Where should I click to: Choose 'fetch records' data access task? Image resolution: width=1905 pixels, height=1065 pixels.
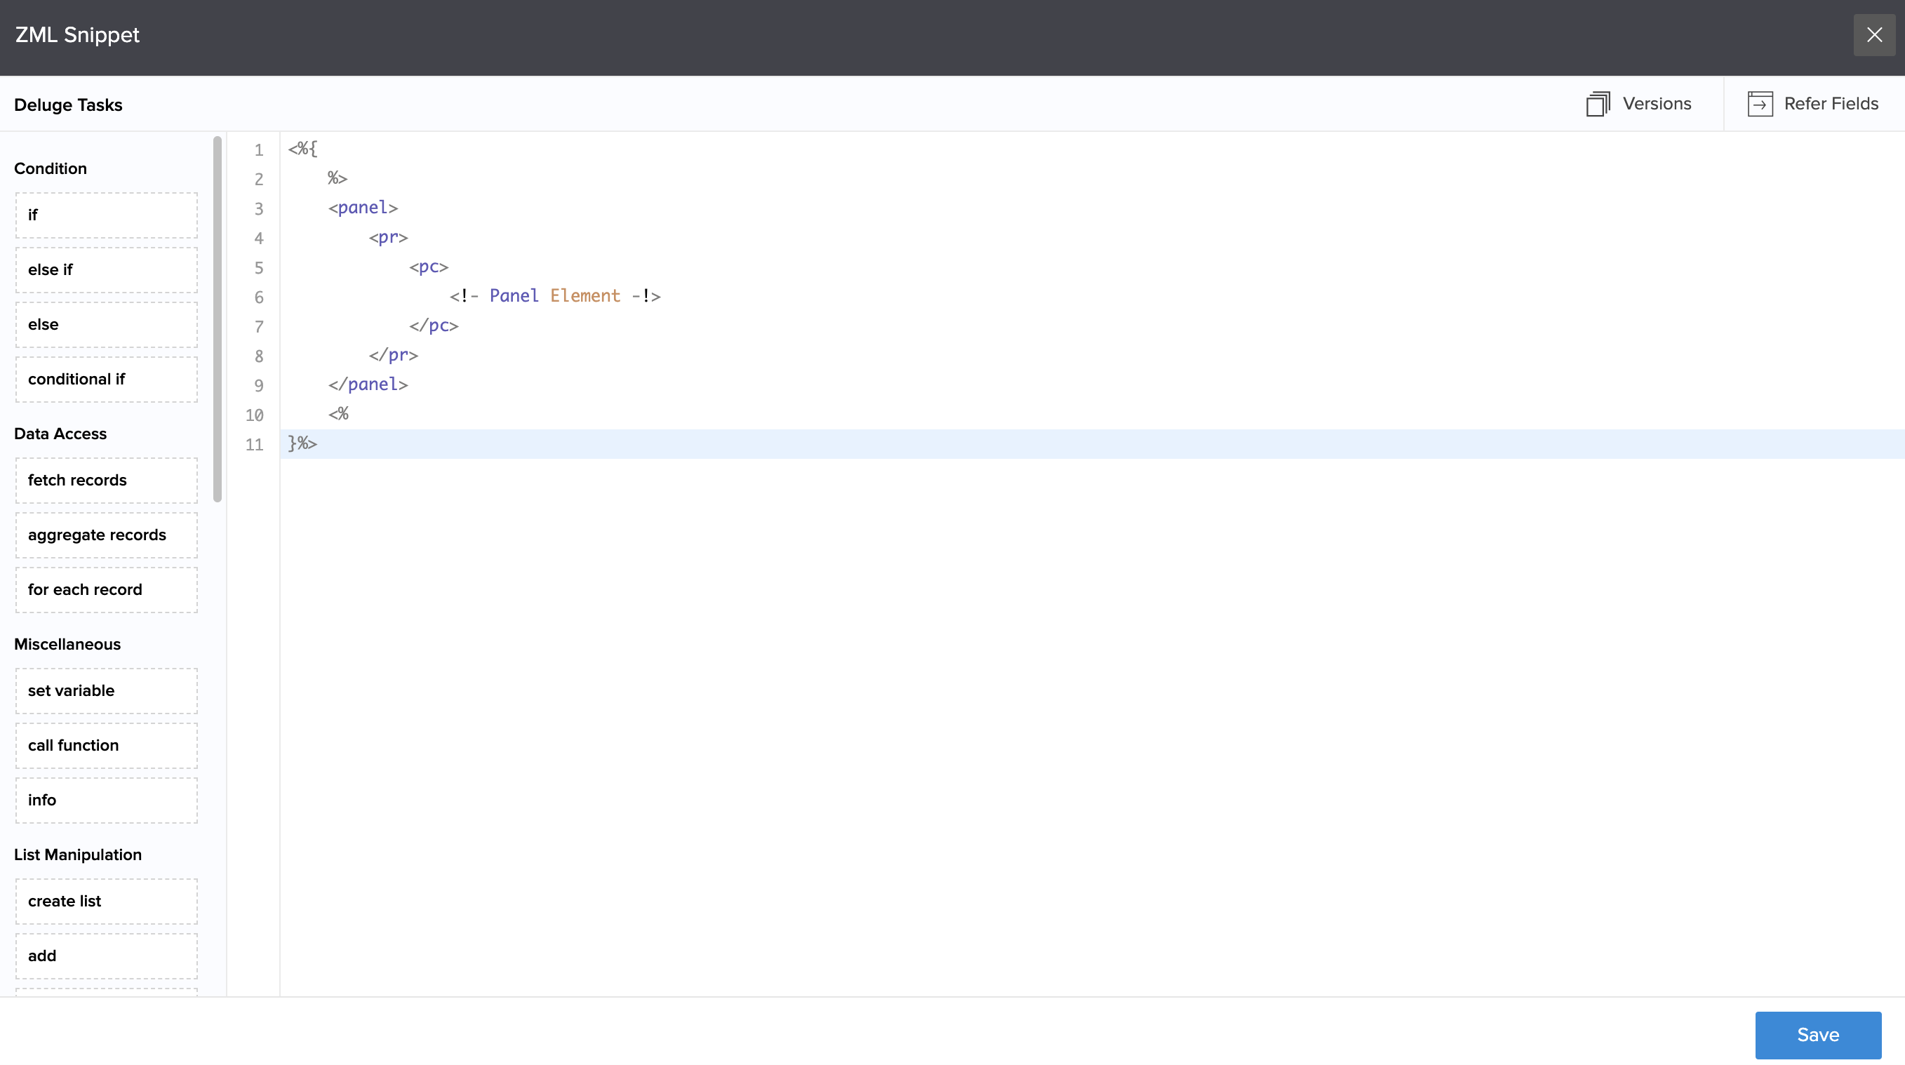tap(107, 481)
